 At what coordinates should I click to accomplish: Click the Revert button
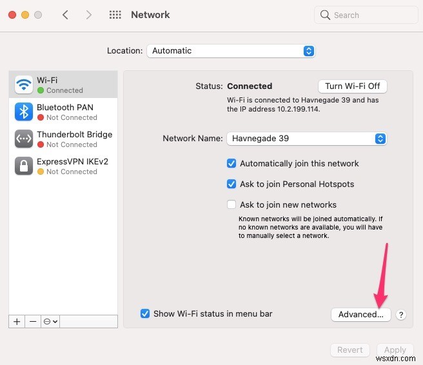pyautogui.click(x=350, y=350)
